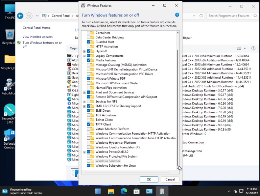This screenshot has height=196, width=260.
Task: Uncheck Microsoft Print to PDF
Action: click(x=89, y=78)
